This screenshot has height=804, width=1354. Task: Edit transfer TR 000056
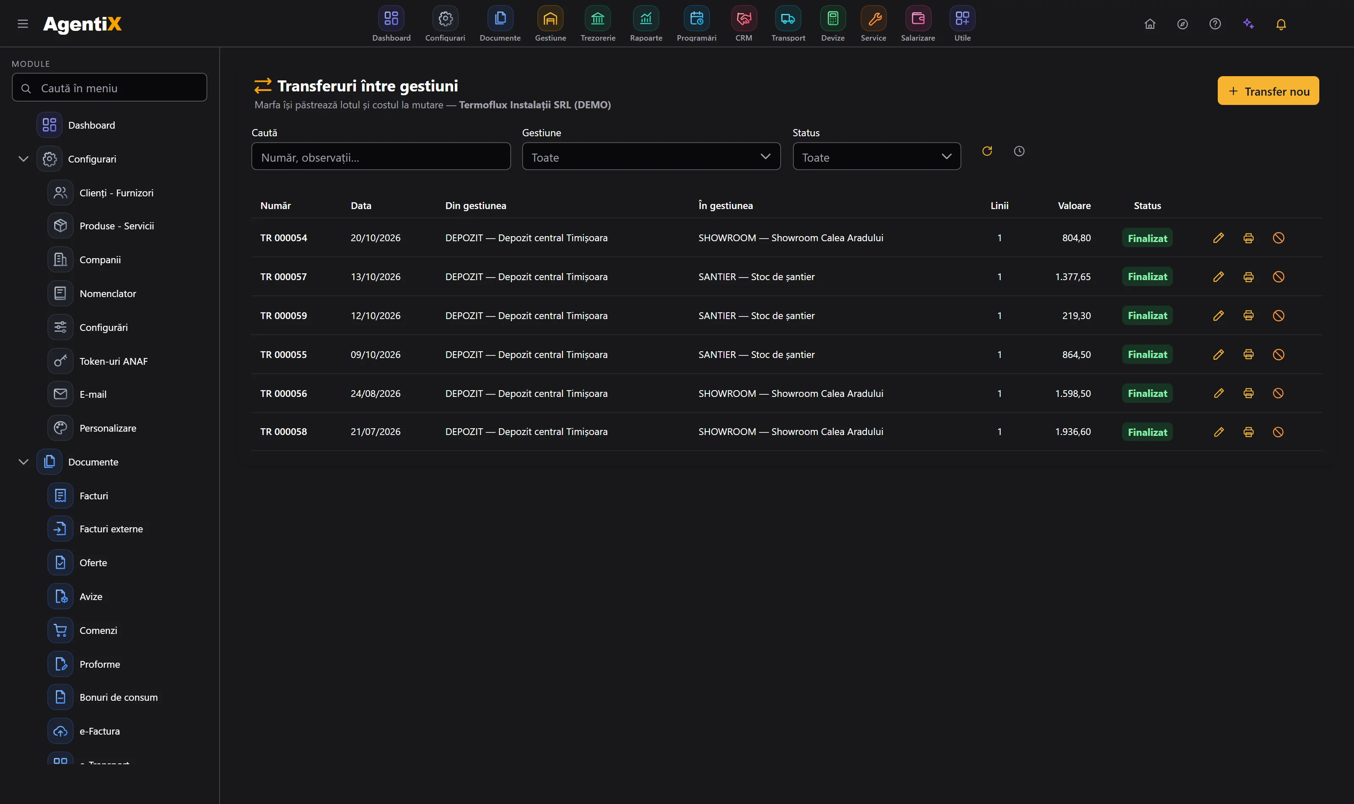pyautogui.click(x=1218, y=394)
